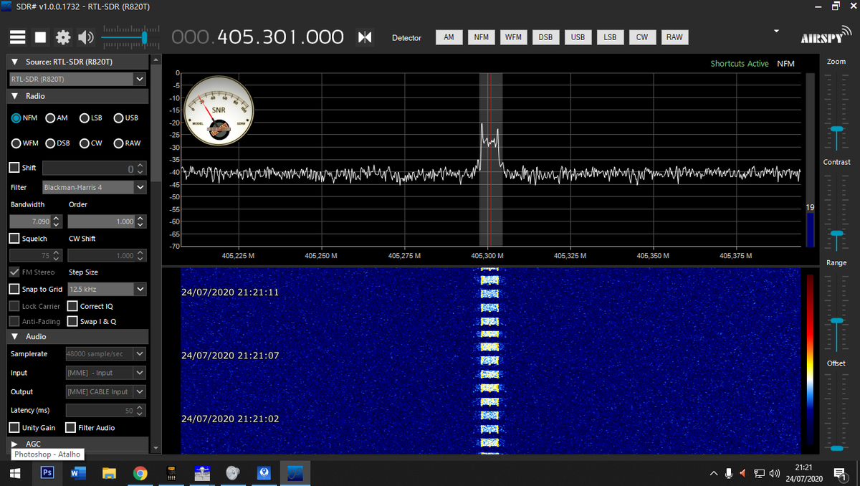The image size is (860, 486).
Task: Open the landscape picture app in taskbar
Action: click(x=202, y=473)
